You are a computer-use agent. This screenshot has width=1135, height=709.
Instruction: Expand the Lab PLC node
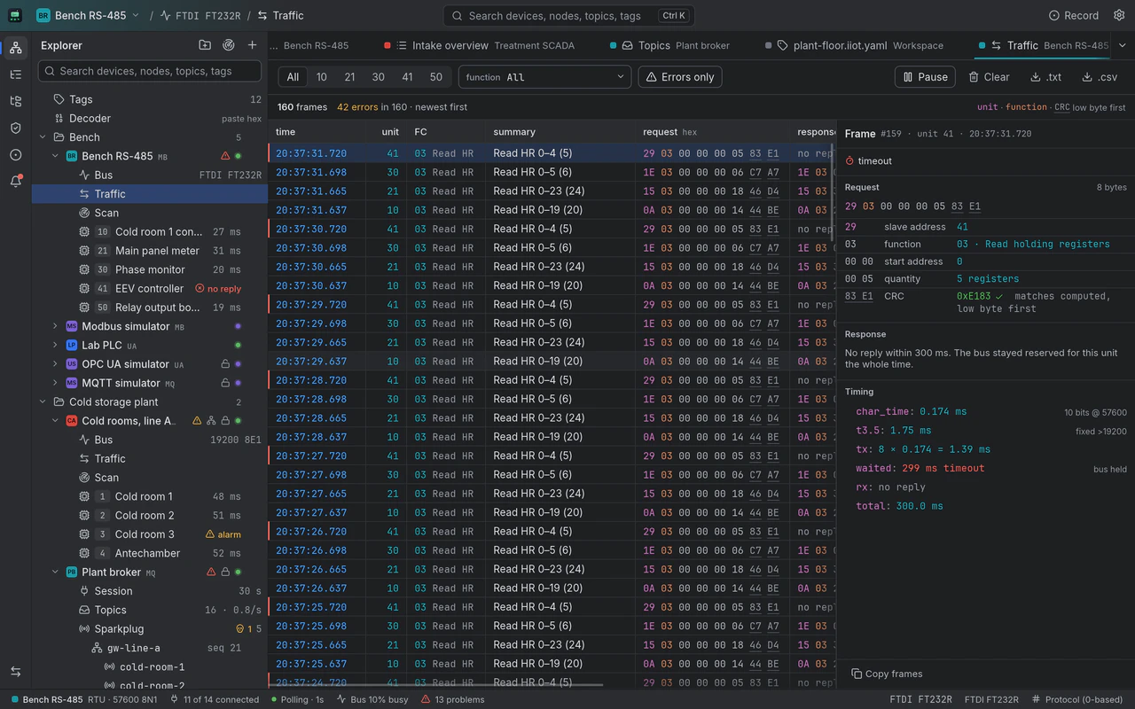pyautogui.click(x=55, y=346)
